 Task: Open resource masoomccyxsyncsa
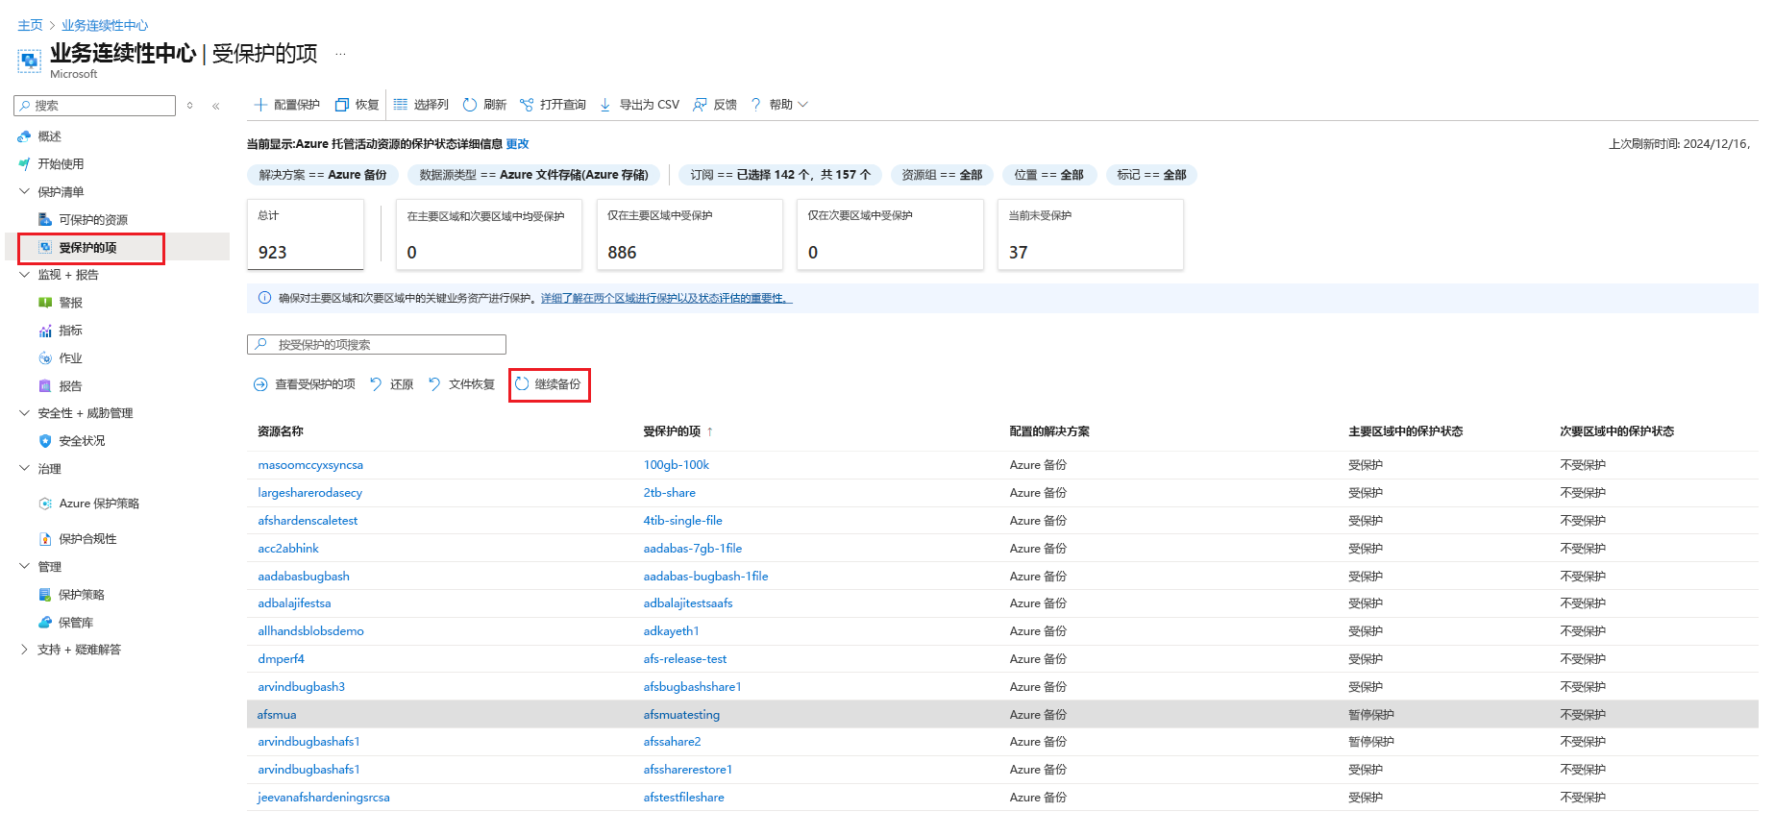310,465
